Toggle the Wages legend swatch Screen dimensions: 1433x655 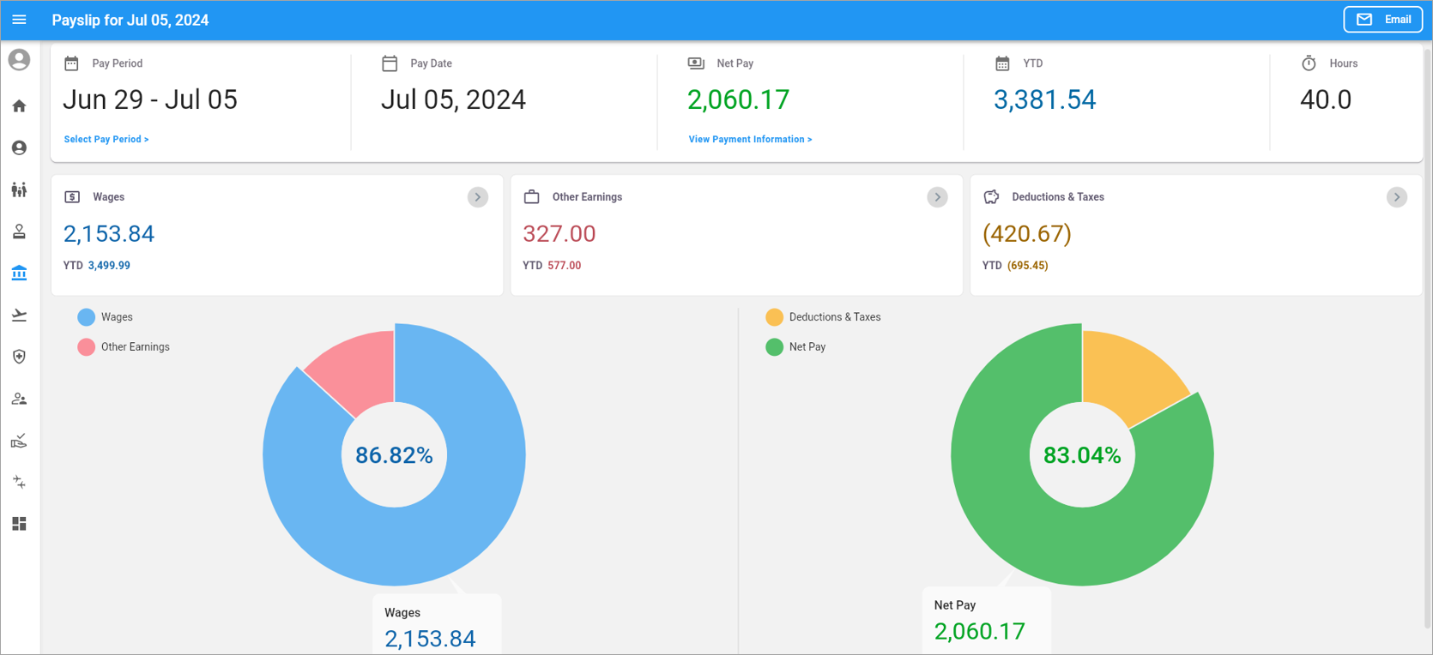pyautogui.click(x=87, y=317)
